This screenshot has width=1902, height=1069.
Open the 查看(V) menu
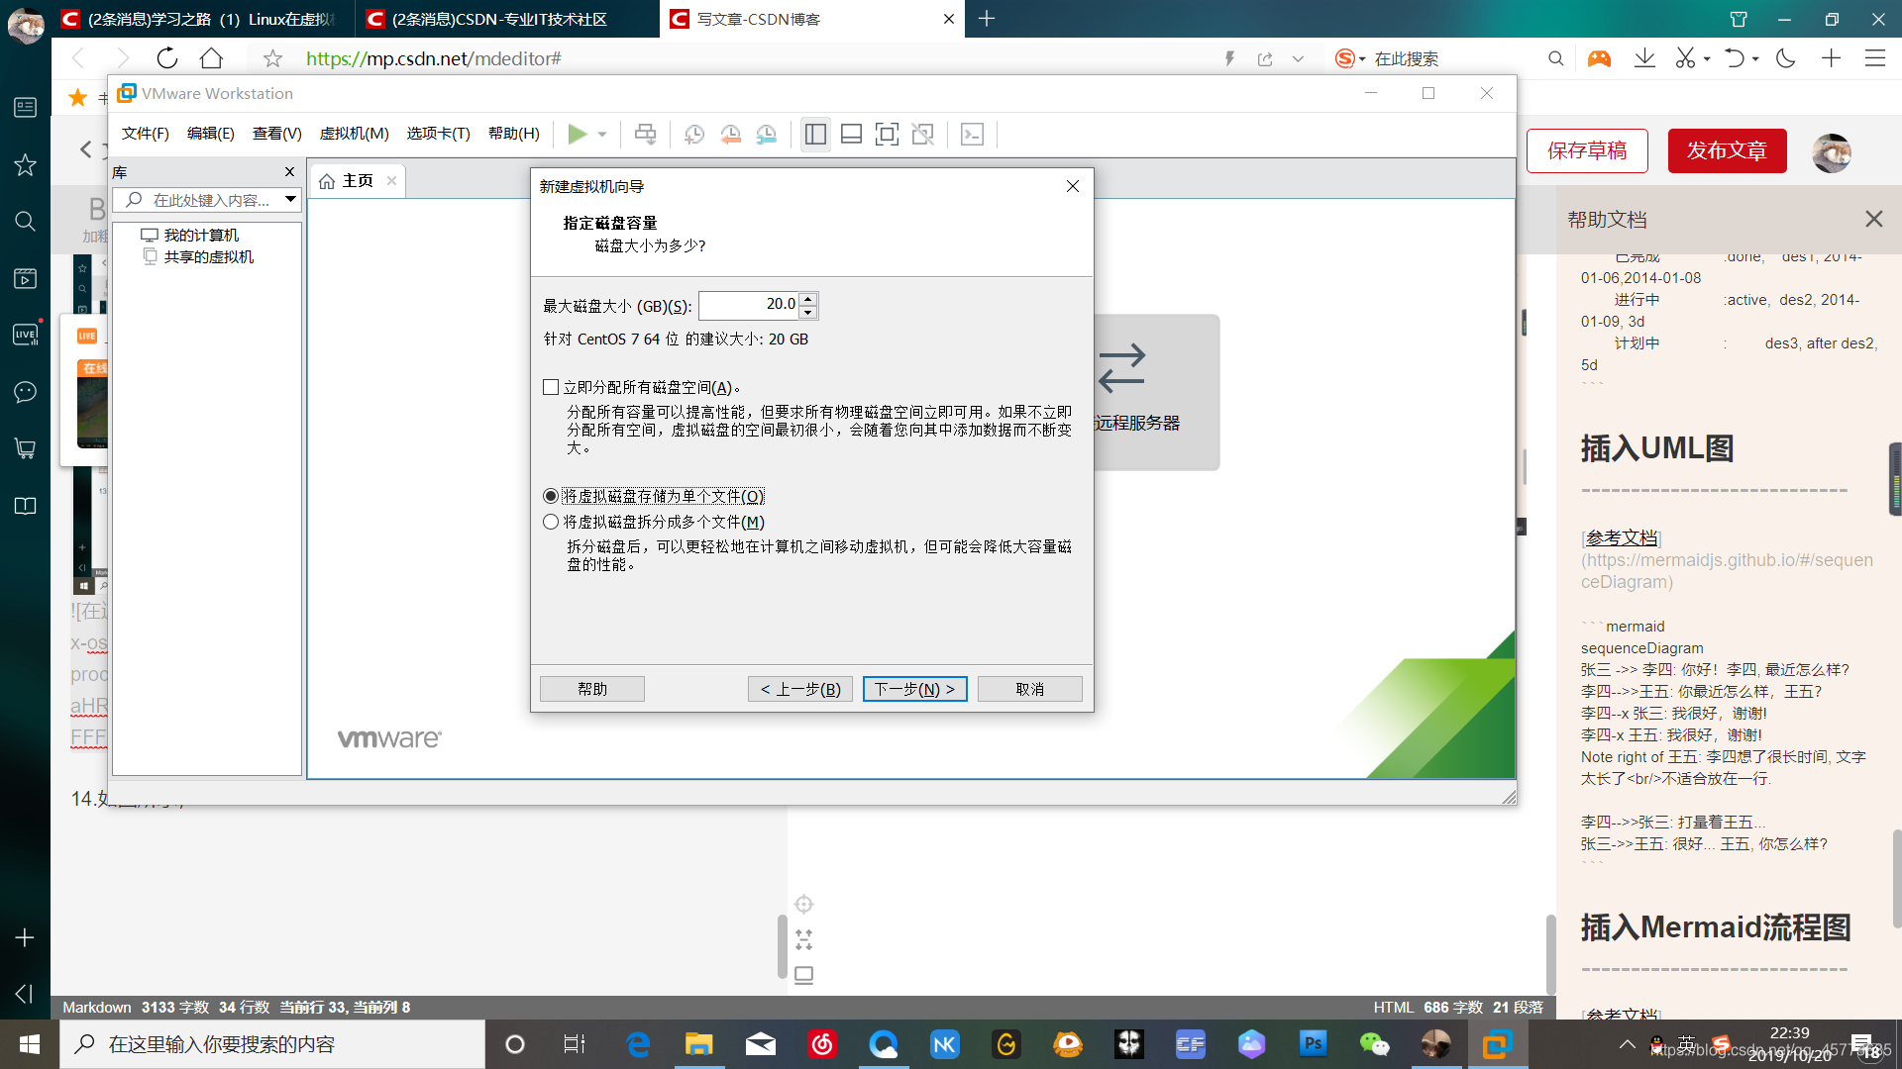coord(276,134)
